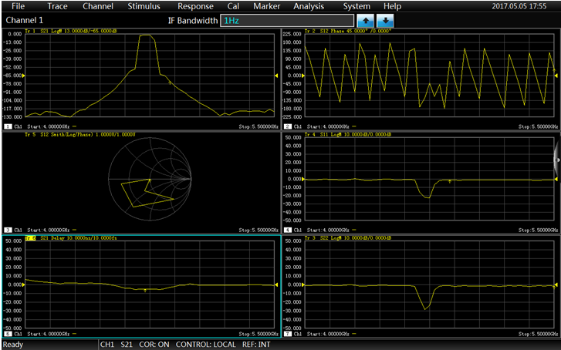Click the IF Bandwidth 1Hz input field
Image resolution: width=561 pixels, height=350 pixels.
287,20
